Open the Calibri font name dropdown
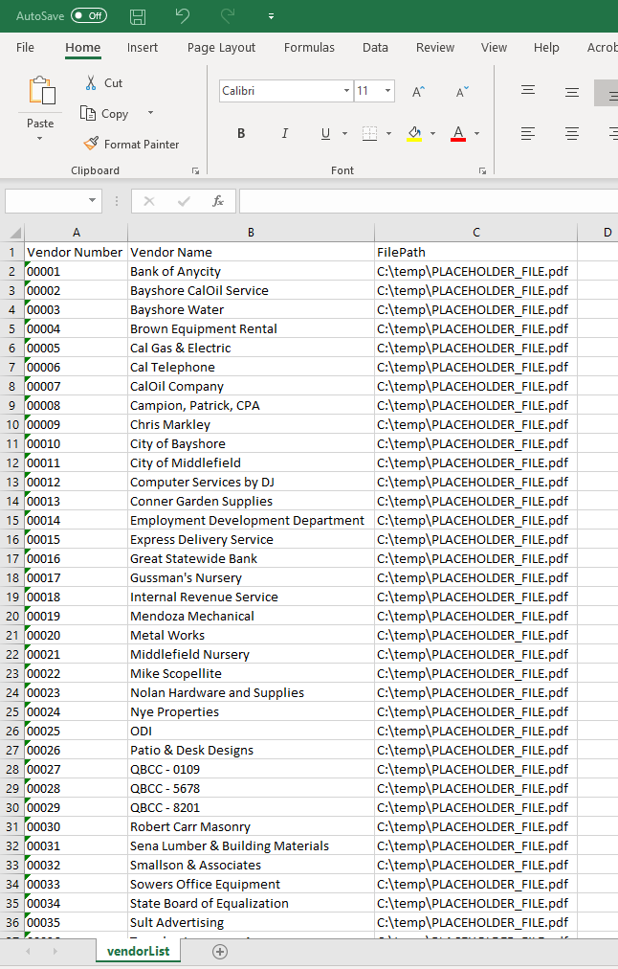618x969 pixels. [x=346, y=91]
